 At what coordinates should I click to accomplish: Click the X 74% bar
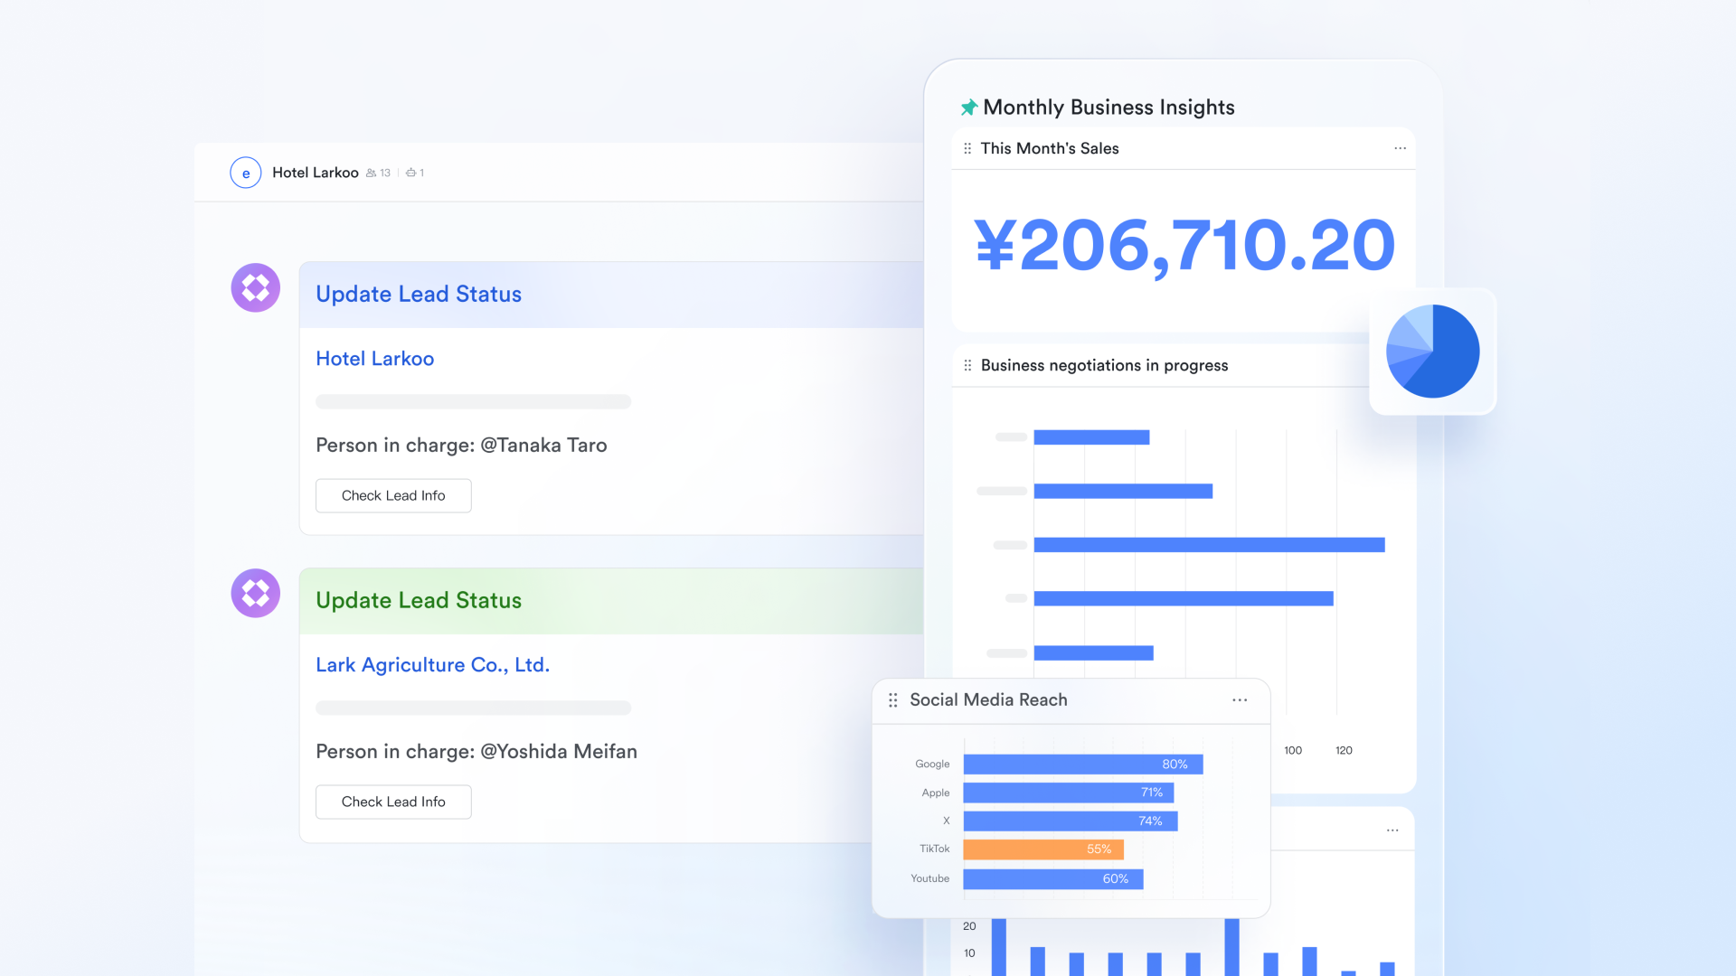coord(1071,821)
